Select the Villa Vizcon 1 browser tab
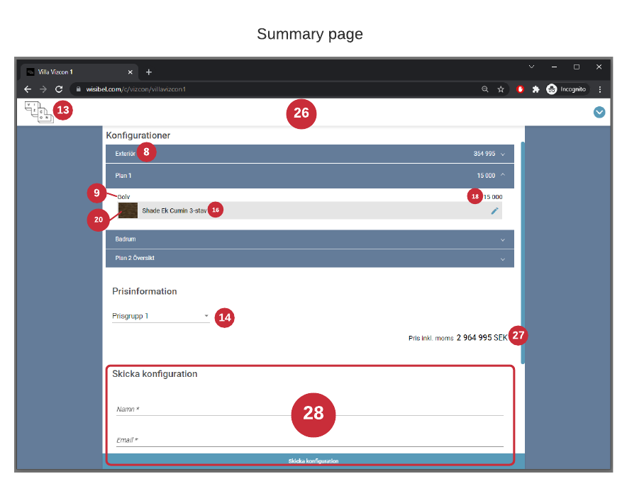 [x=74, y=72]
